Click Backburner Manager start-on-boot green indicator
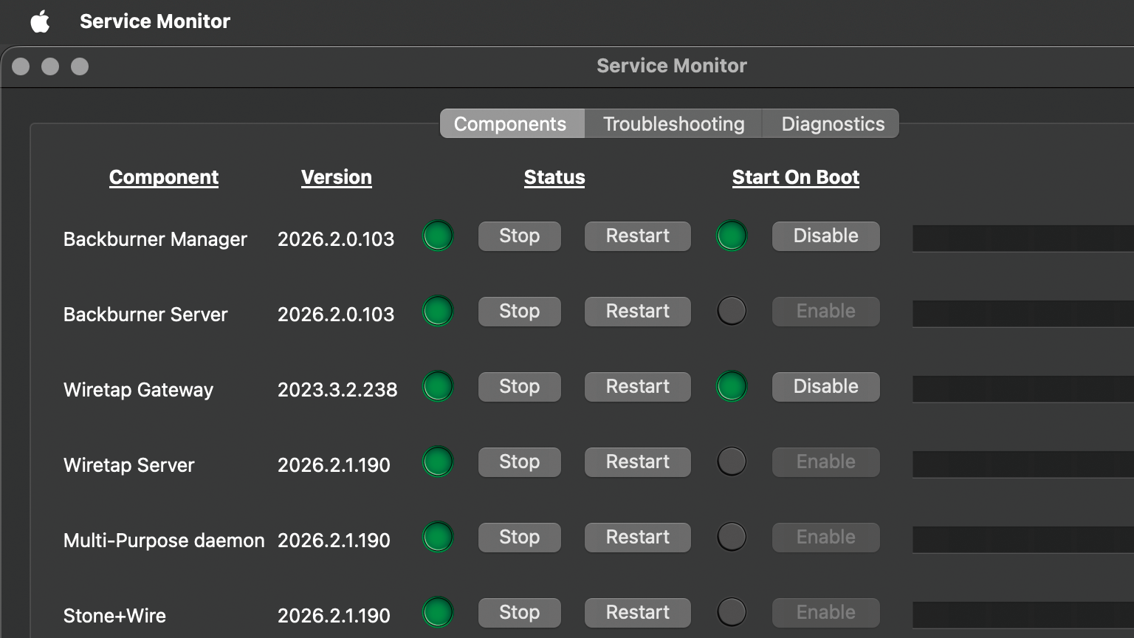 click(732, 236)
